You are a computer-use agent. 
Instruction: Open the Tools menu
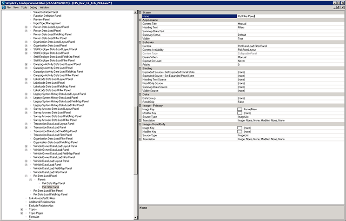point(24,7)
